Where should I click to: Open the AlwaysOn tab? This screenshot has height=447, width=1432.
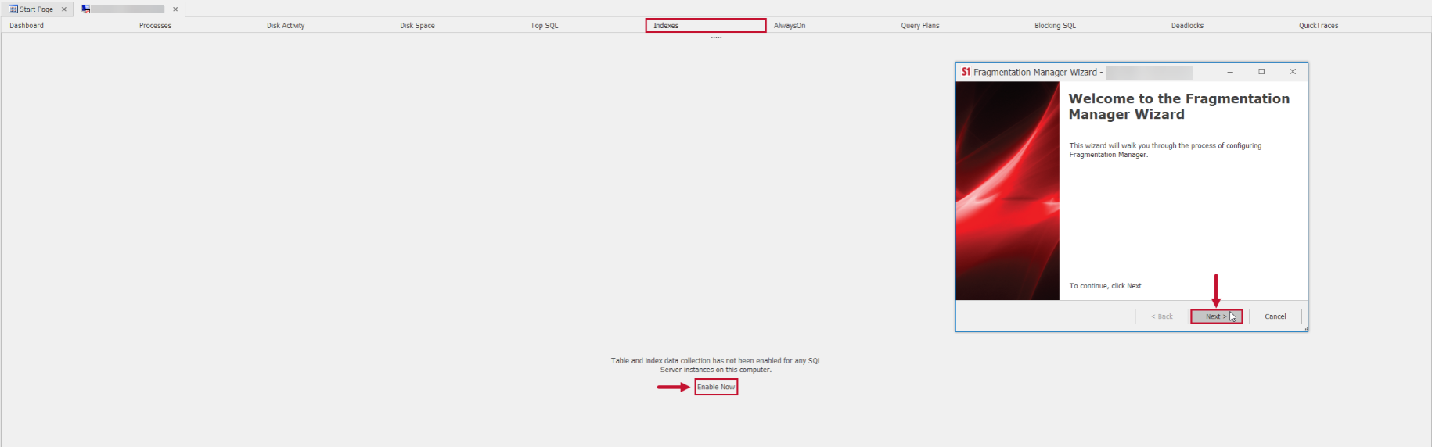(x=790, y=26)
